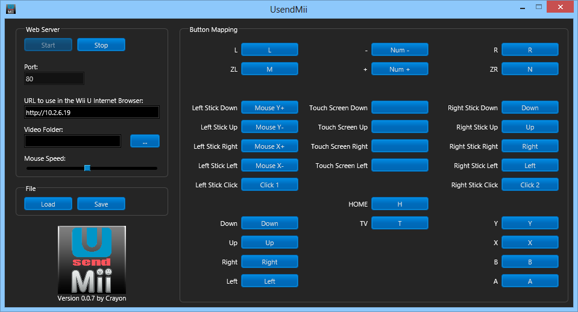The height and width of the screenshot is (312, 578).
Task: Close the UsendMii window
Action: [x=561, y=7]
